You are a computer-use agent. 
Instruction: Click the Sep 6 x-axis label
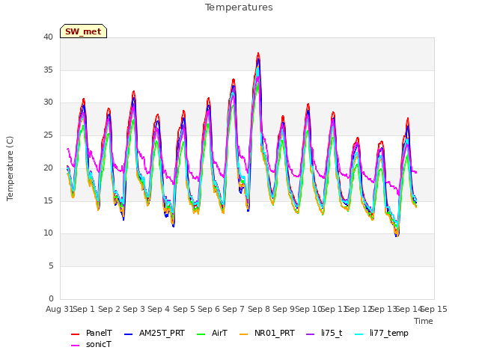[209, 309]
